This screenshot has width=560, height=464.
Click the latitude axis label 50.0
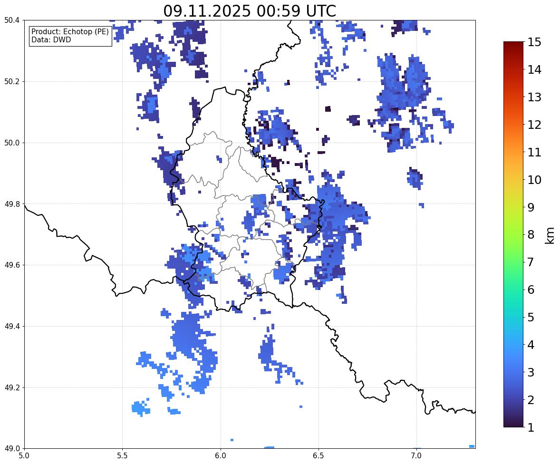pyautogui.click(x=12, y=143)
